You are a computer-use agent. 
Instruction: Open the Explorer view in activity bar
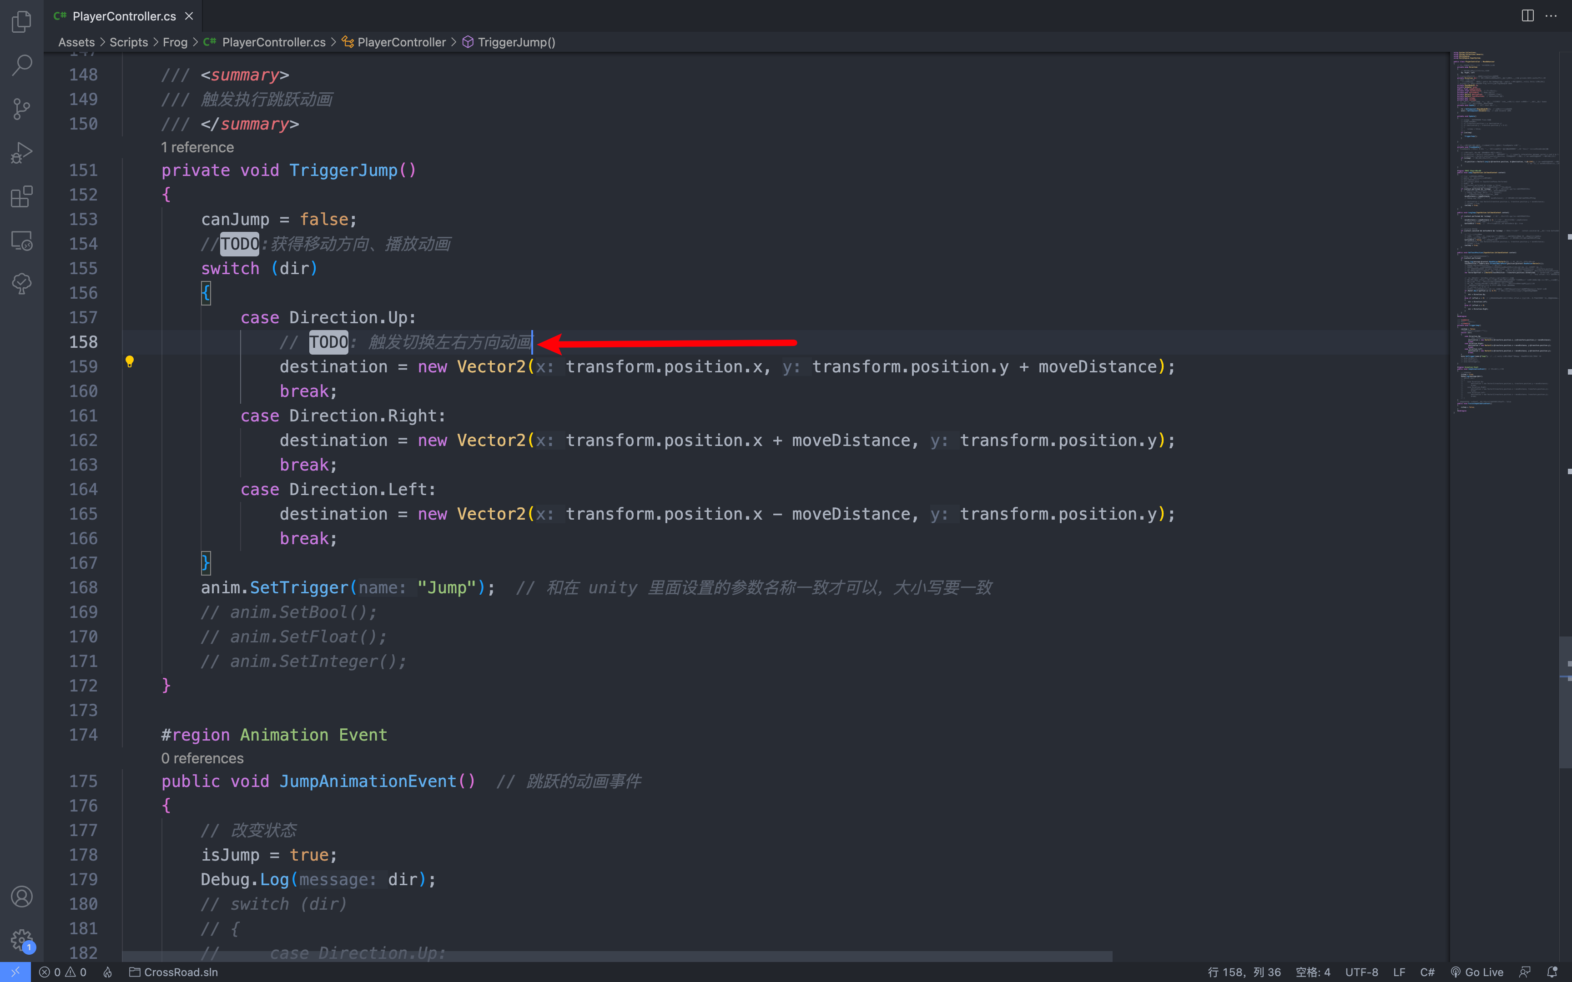(21, 21)
